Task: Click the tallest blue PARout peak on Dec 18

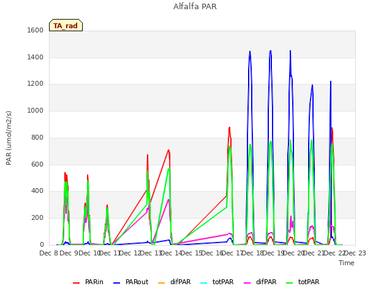Action: click(x=250, y=51)
